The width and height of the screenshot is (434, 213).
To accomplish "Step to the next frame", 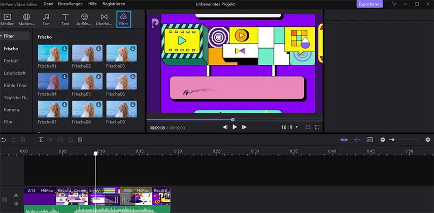I will [x=244, y=127].
